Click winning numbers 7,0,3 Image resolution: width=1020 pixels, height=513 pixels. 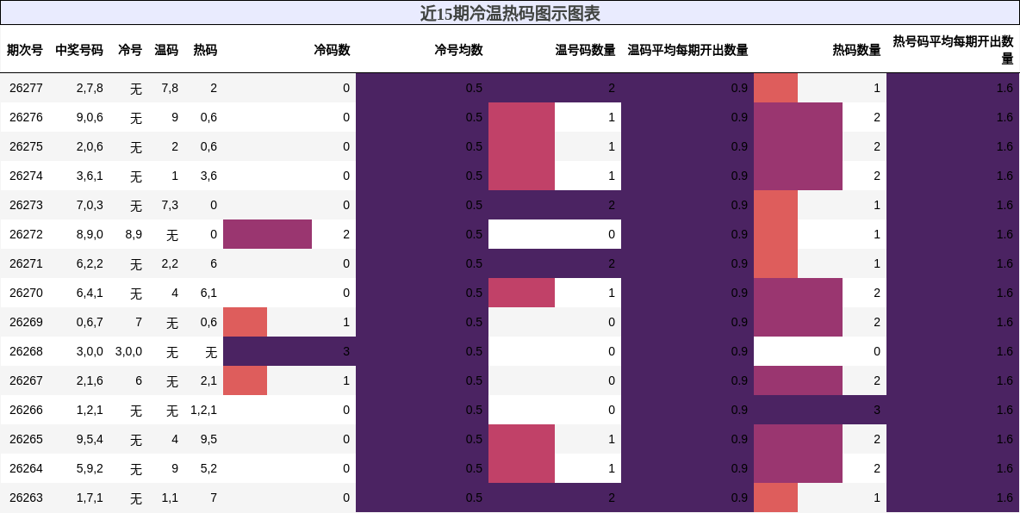coord(90,205)
